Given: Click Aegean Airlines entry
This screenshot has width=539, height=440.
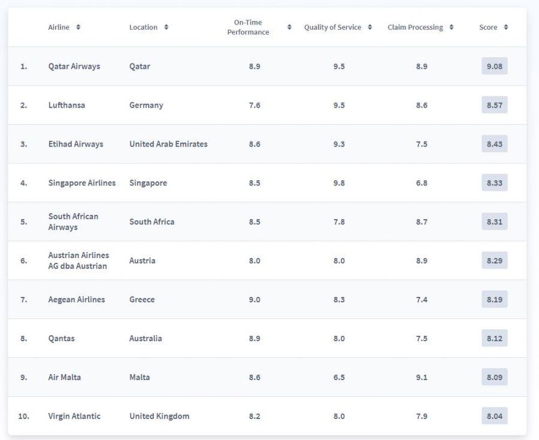Looking at the screenshot, I should coord(76,299).
